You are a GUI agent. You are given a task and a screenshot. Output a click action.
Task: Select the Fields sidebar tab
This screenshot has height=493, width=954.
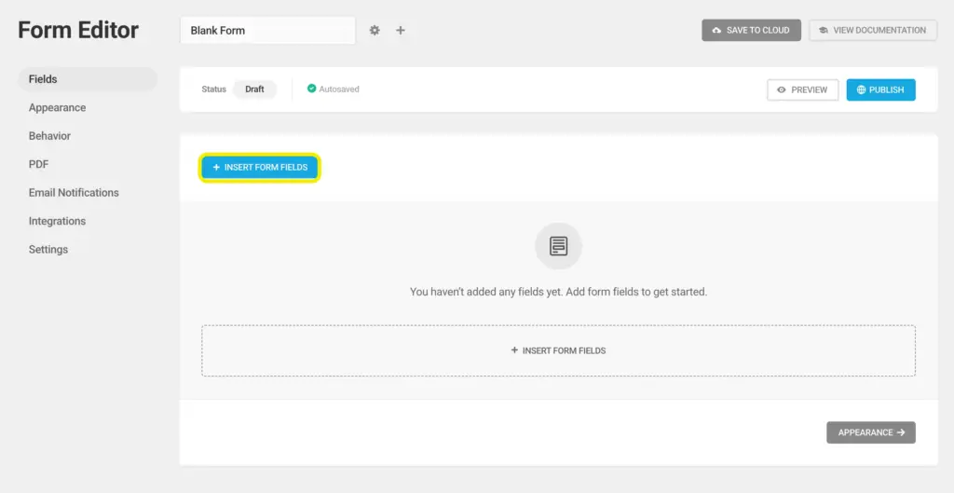click(x=43, y=79)
